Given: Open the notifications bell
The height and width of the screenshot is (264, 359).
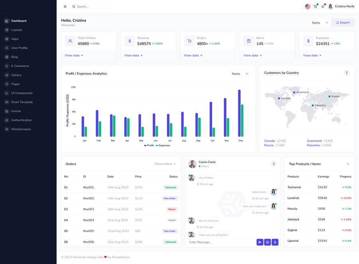Looking at the screenshot, I should (323, 6).
